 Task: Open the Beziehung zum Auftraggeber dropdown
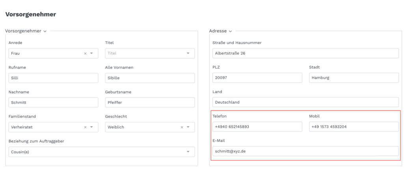tap(102, 152)
